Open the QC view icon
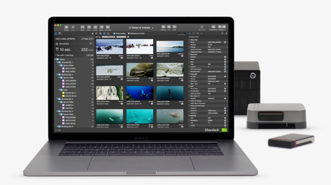 tap(169, 27)
